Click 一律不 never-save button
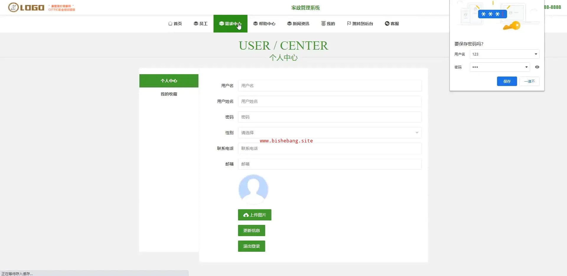 (529, 81)
